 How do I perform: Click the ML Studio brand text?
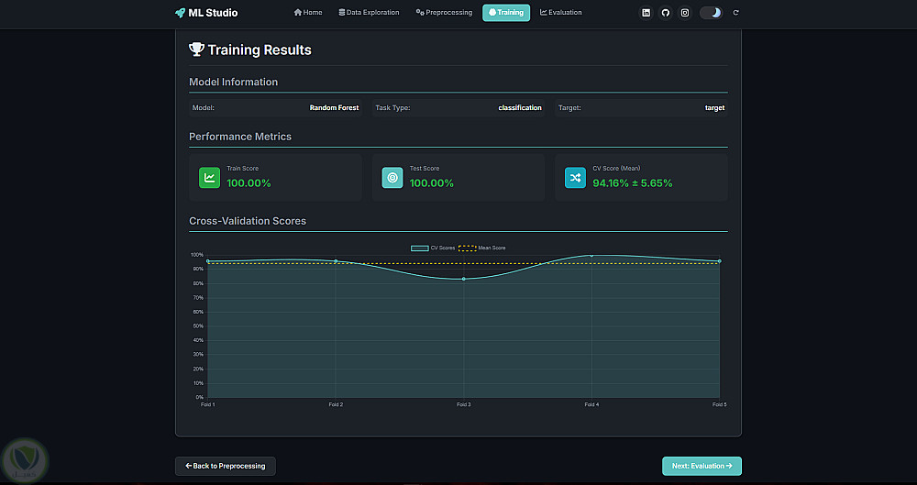(x=213, y=13)
